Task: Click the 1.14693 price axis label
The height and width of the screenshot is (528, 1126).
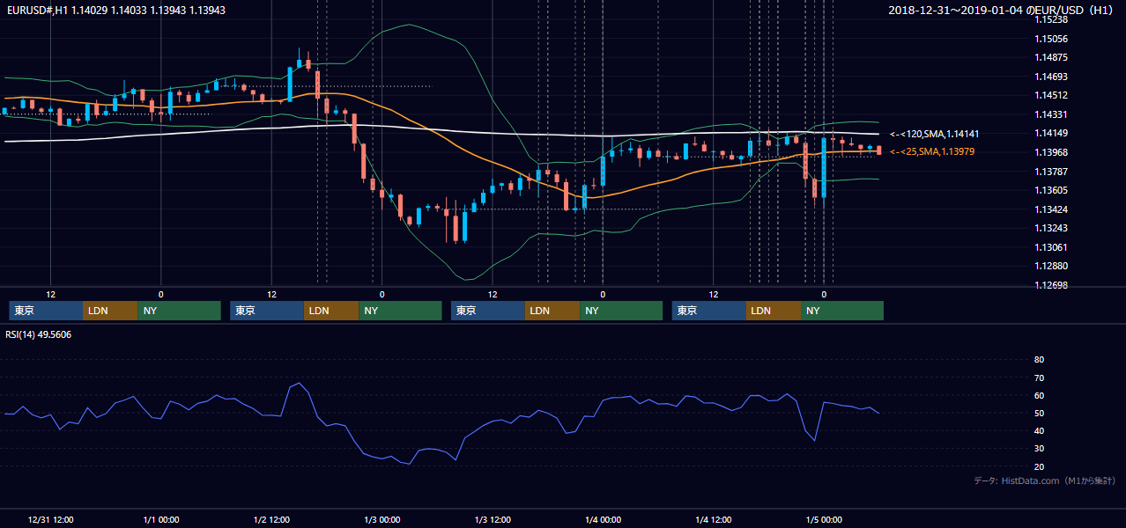Action: click(x=1051, y=77)
